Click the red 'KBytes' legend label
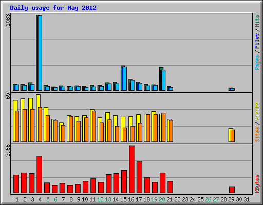 [257, 184]
